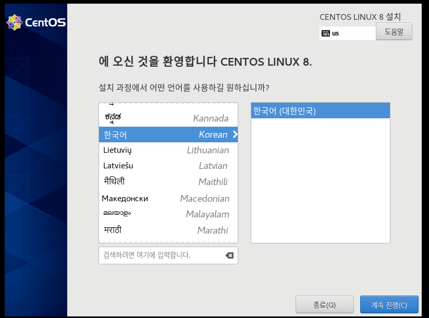Select Malayalam in the language list
The image size is (429, 318).
click(168, 214)
